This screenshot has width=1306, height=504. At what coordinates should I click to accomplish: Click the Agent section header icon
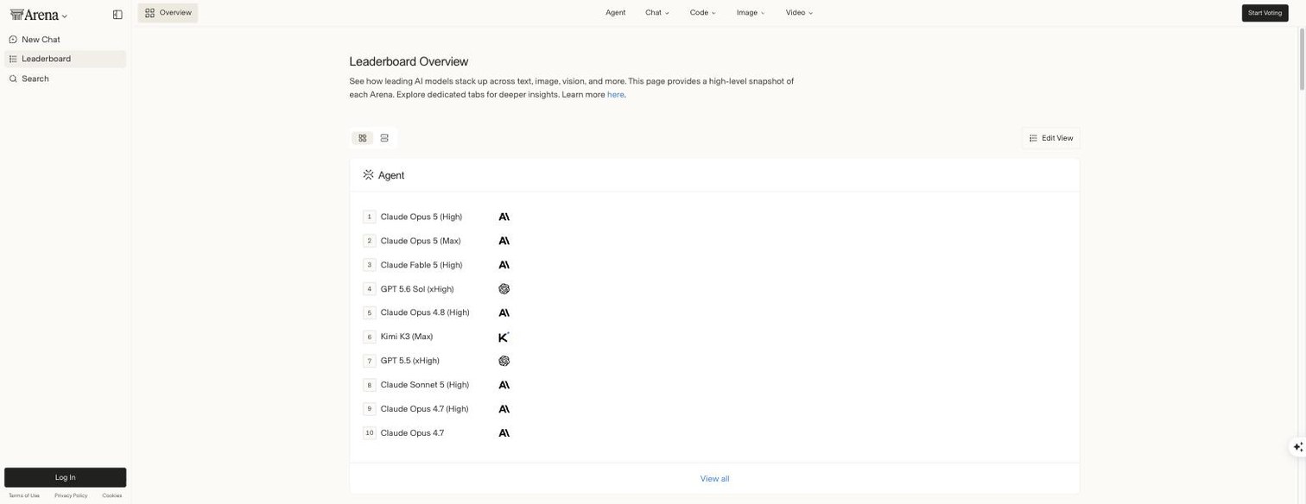point(368,175)
